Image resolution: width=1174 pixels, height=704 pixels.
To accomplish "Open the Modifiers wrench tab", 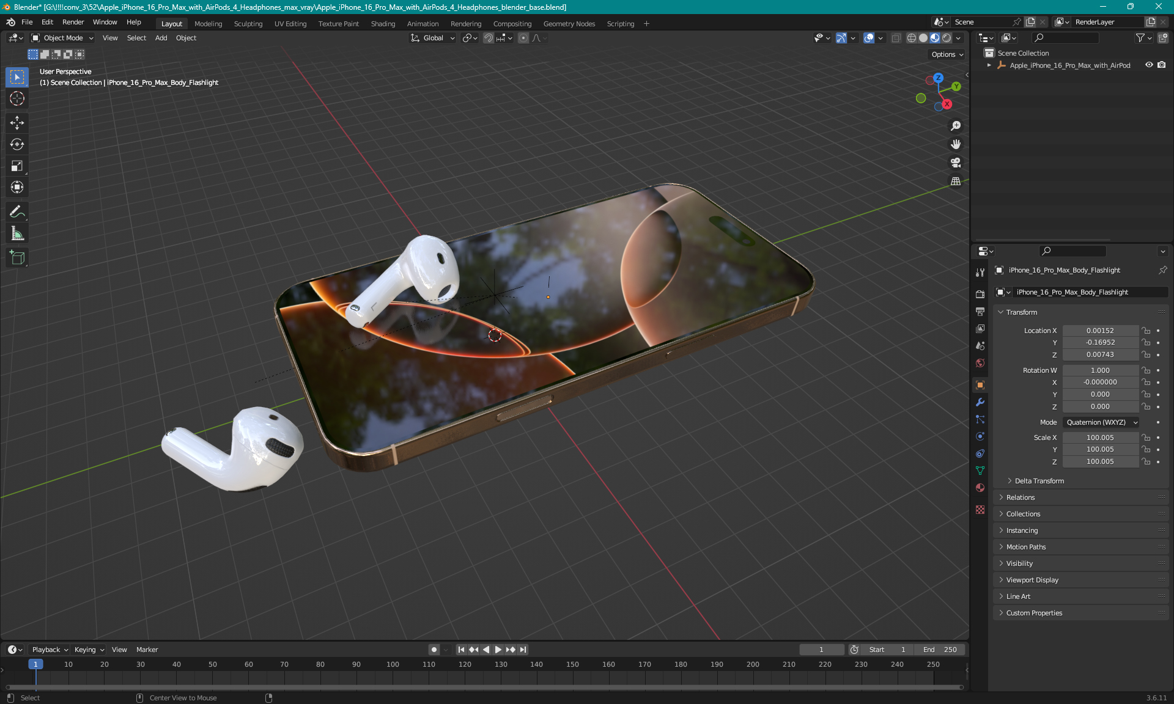I will 980,402.
